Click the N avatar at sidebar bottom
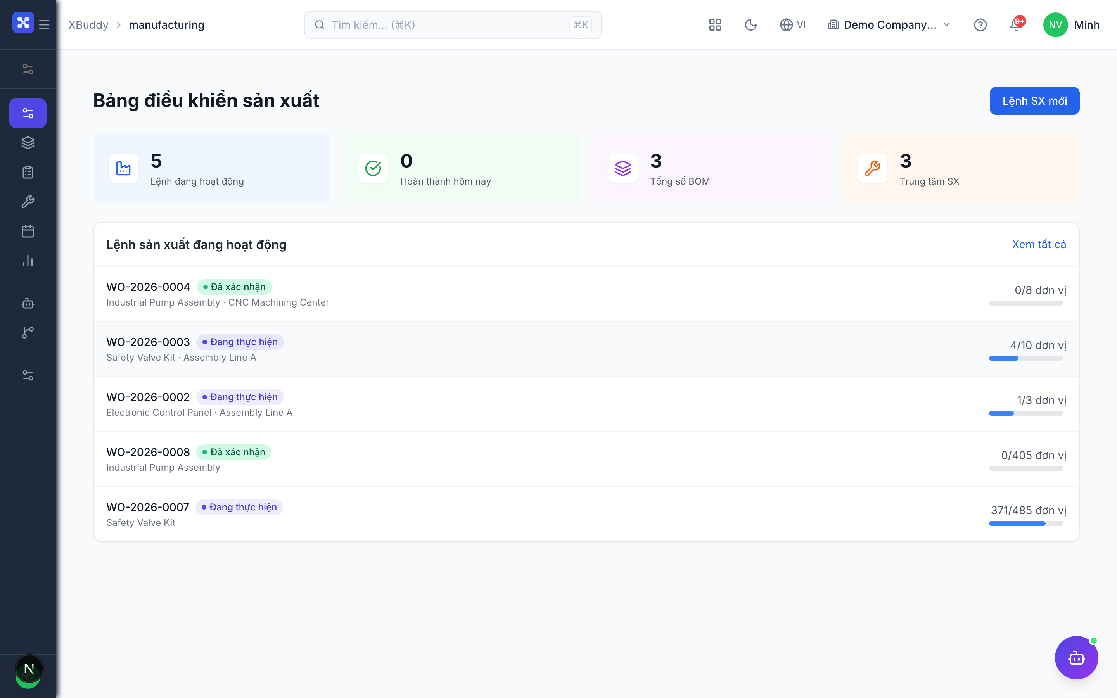Image resolution: width=1117 pixels, height=698 pixels. [29, 669]
